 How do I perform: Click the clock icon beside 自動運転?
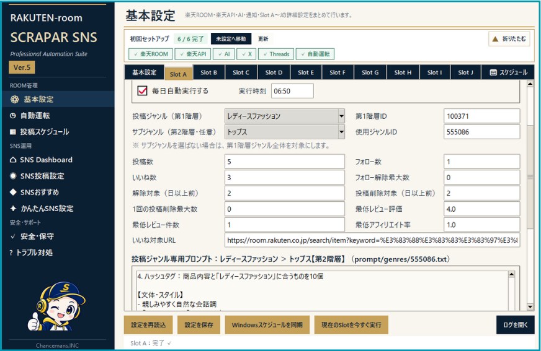[13, 116]
